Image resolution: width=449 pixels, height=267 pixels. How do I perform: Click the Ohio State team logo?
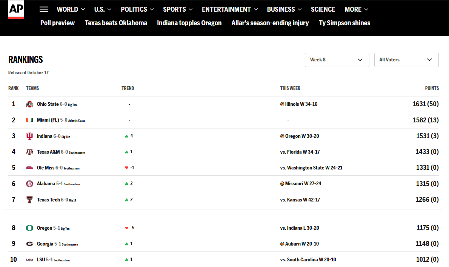pyautogui.click(x=29, y=104)
